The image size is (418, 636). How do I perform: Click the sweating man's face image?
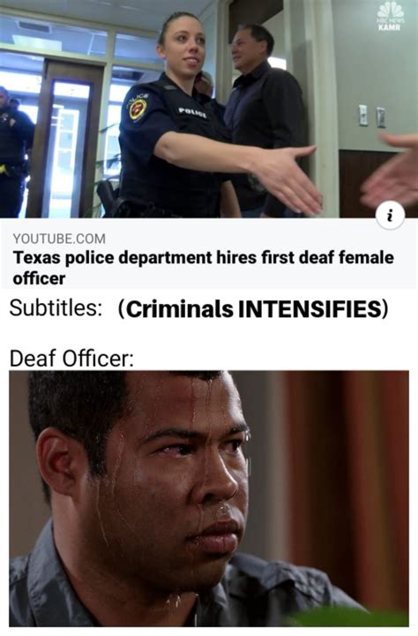[x=209, y=498]
